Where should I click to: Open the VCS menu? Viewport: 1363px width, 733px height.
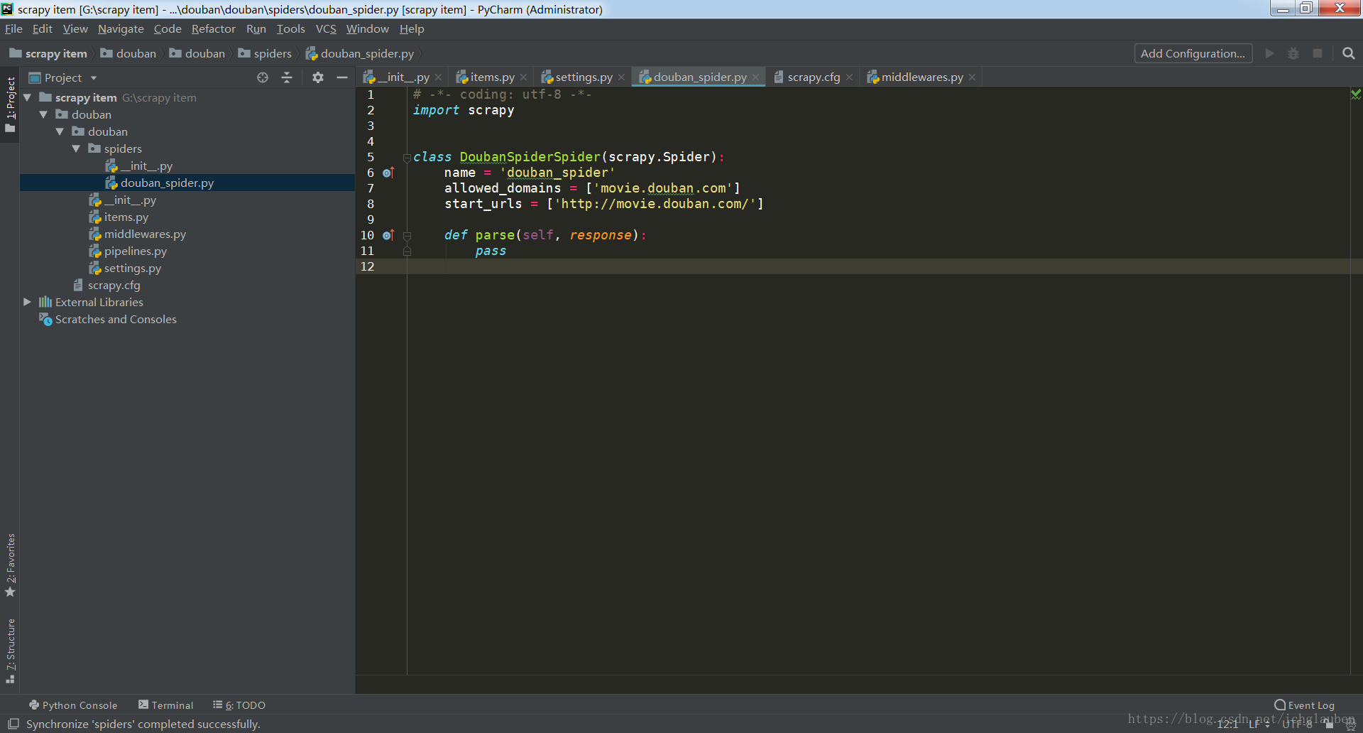326,29
